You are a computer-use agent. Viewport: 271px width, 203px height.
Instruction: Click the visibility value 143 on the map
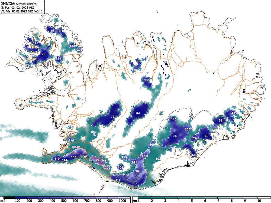pyautogui.click(x=28, y=65)
